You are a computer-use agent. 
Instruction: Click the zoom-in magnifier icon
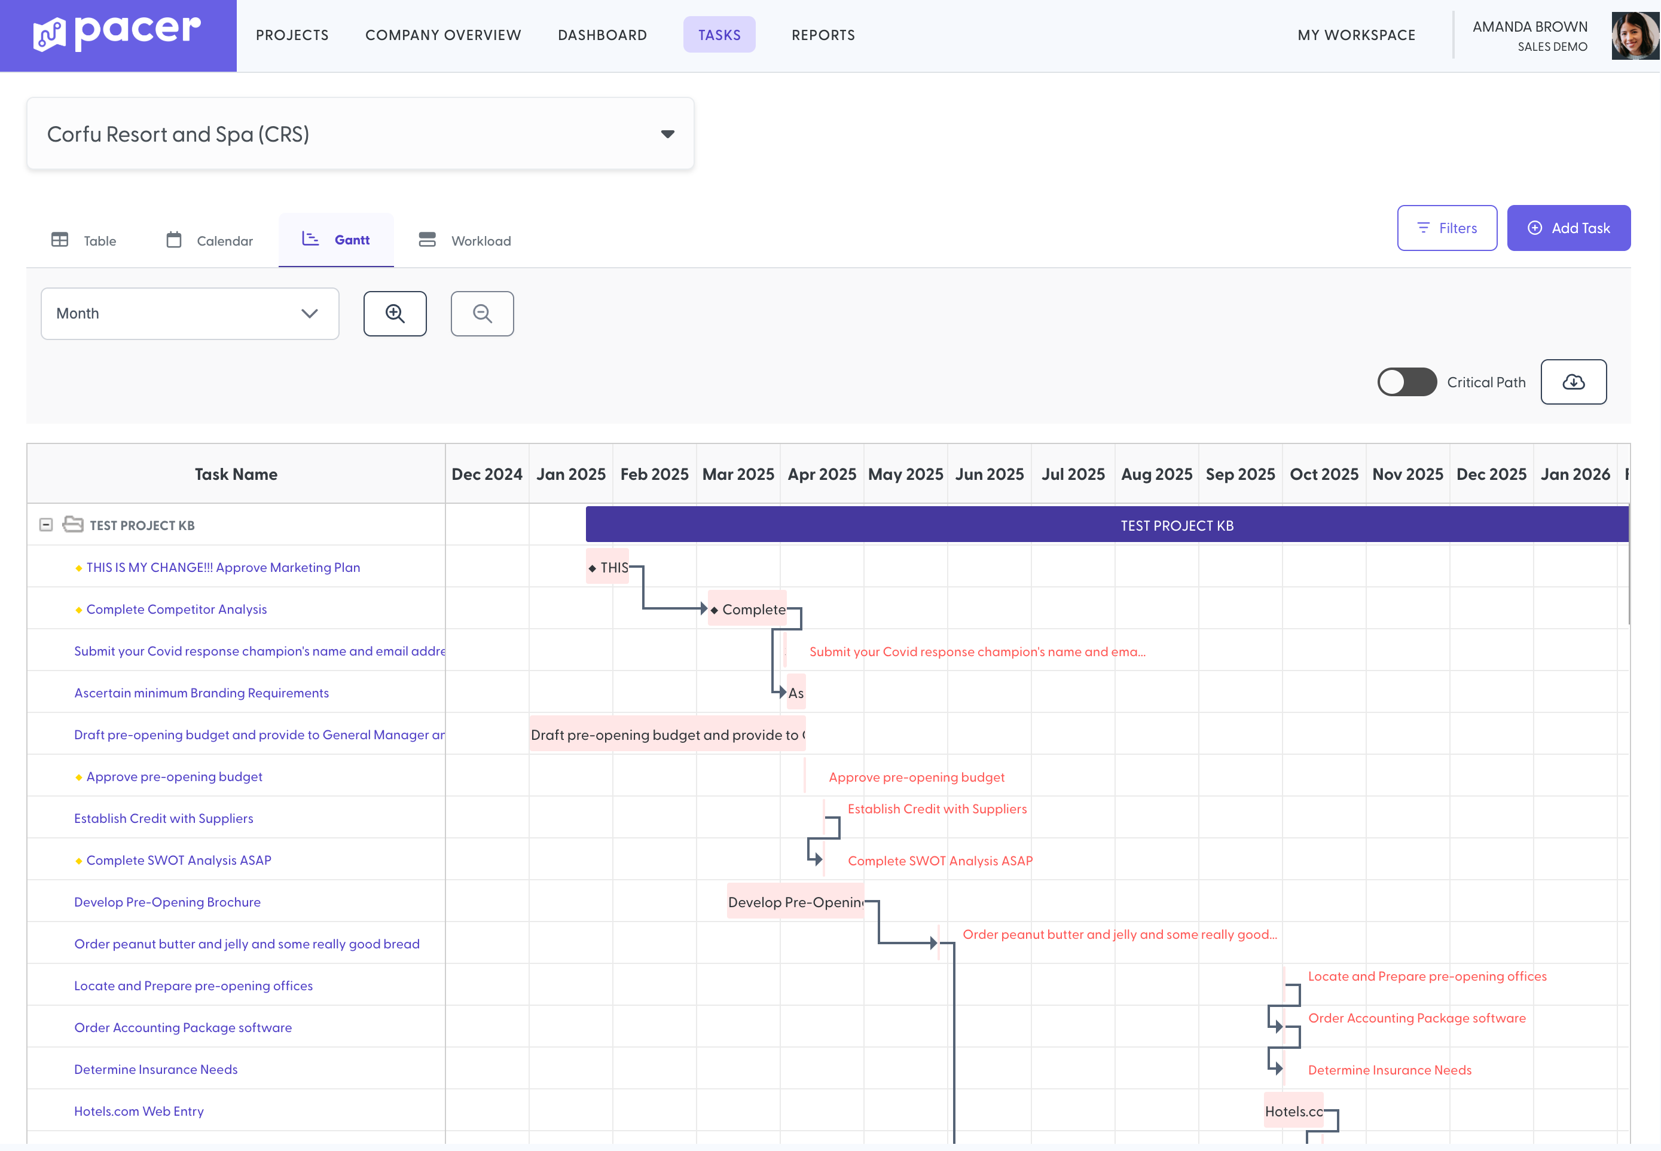[x=395, y=313]
